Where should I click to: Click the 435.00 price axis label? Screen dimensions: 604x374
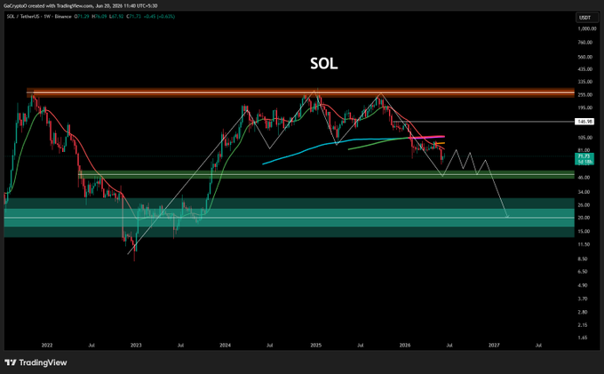tap(585, 69)
